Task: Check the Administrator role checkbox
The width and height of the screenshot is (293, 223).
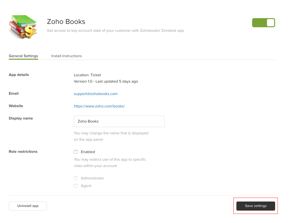Action: coord(76,178)
